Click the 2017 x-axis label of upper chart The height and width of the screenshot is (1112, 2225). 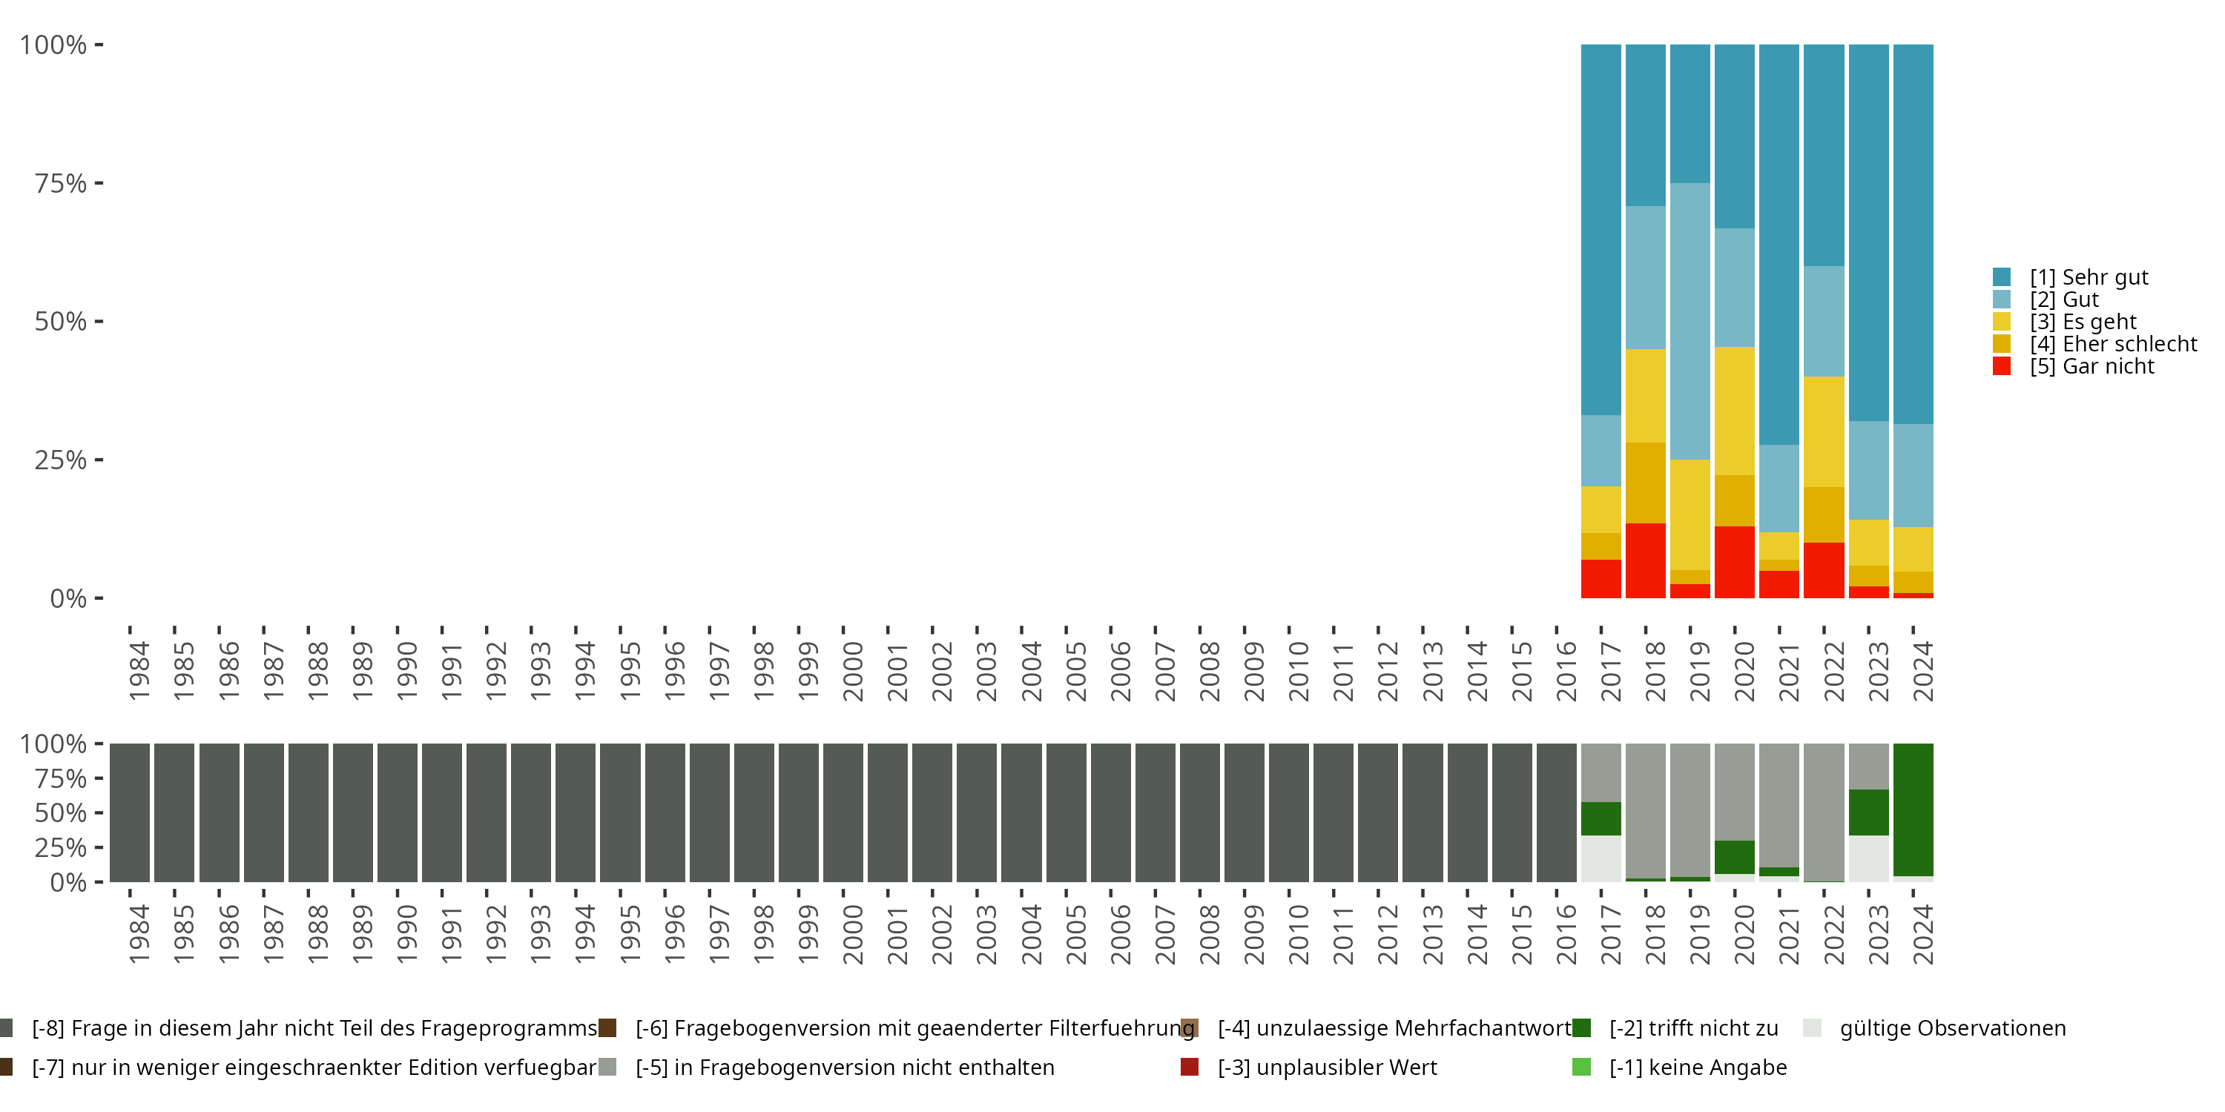pos(1610,671)
